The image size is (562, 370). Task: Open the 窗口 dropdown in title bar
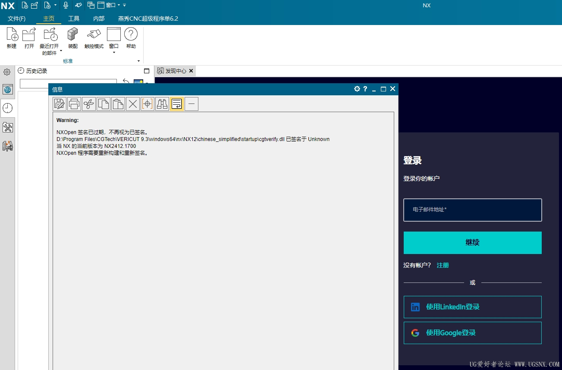[x=114, y=5]
